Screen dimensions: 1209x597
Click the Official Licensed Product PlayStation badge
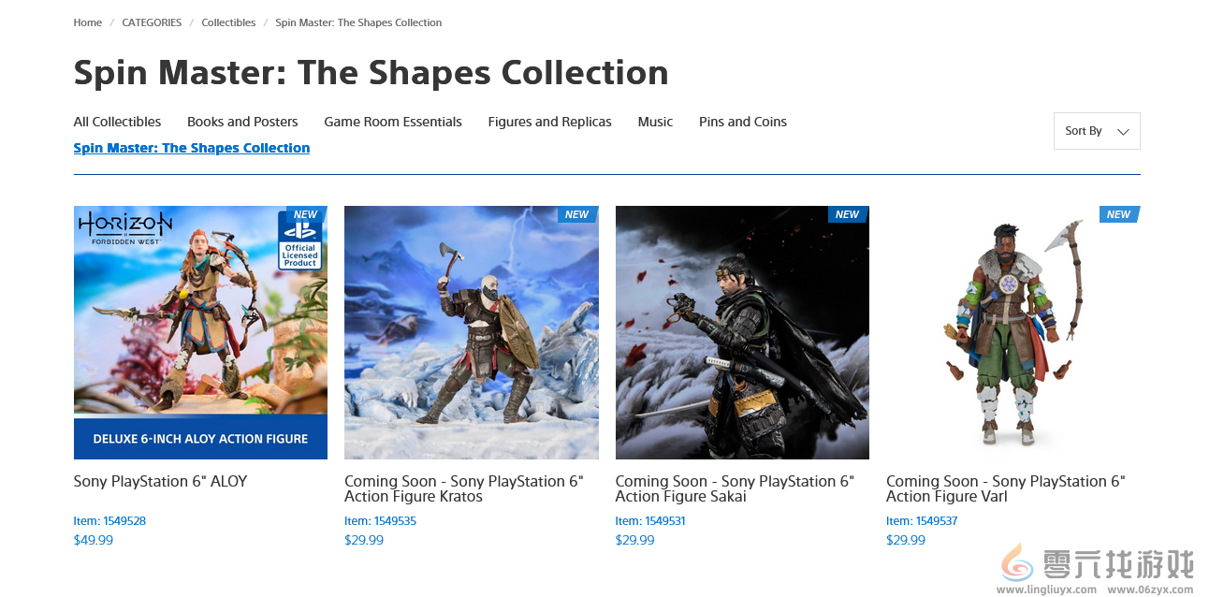[x=299, y=241]
